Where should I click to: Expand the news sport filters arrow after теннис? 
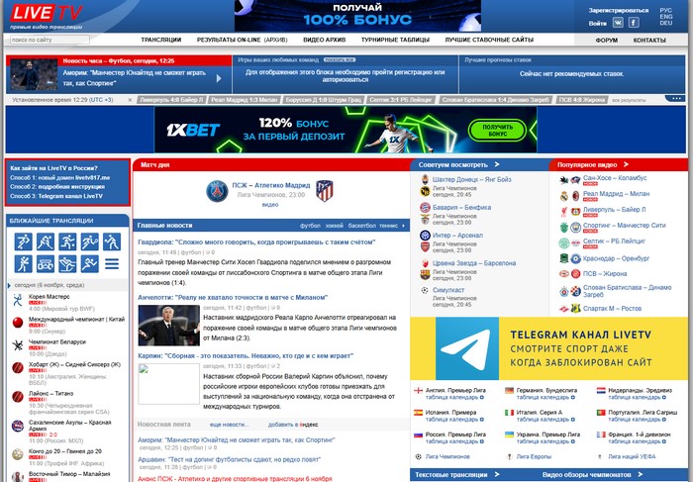[403, 226]
